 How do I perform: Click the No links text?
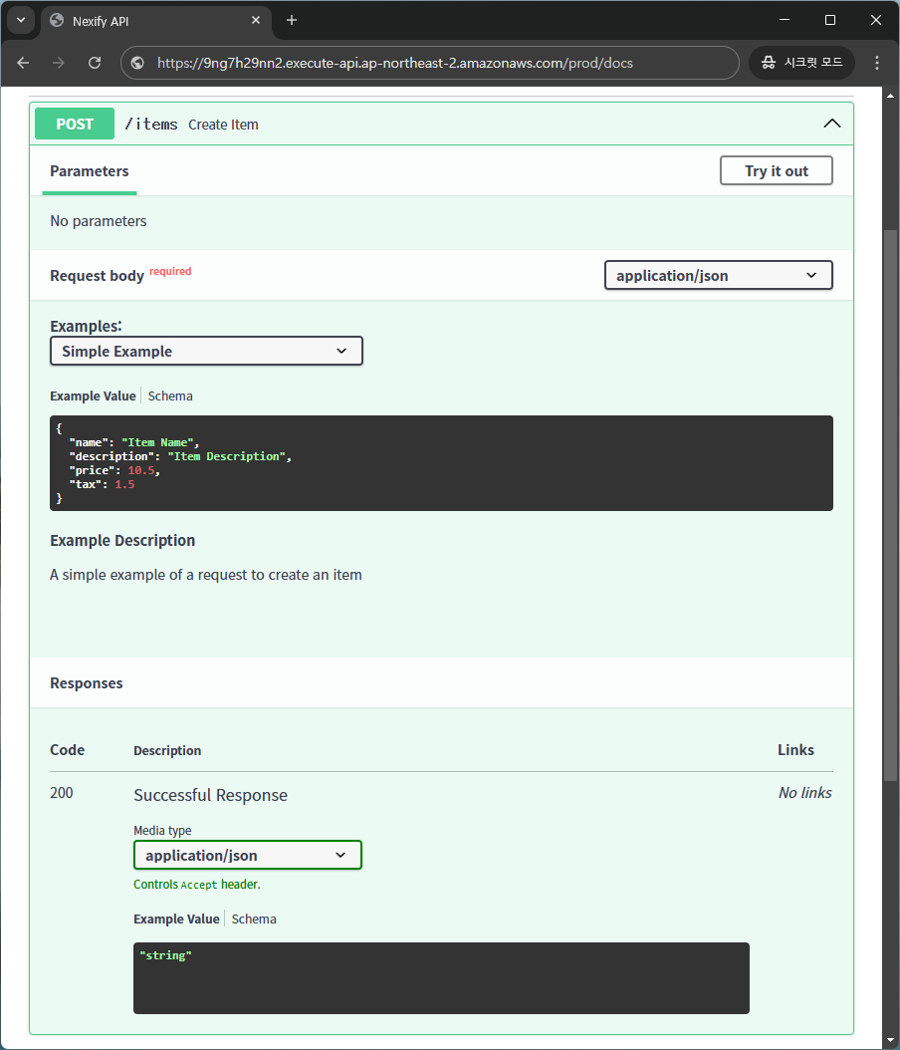tap(805, 793)
